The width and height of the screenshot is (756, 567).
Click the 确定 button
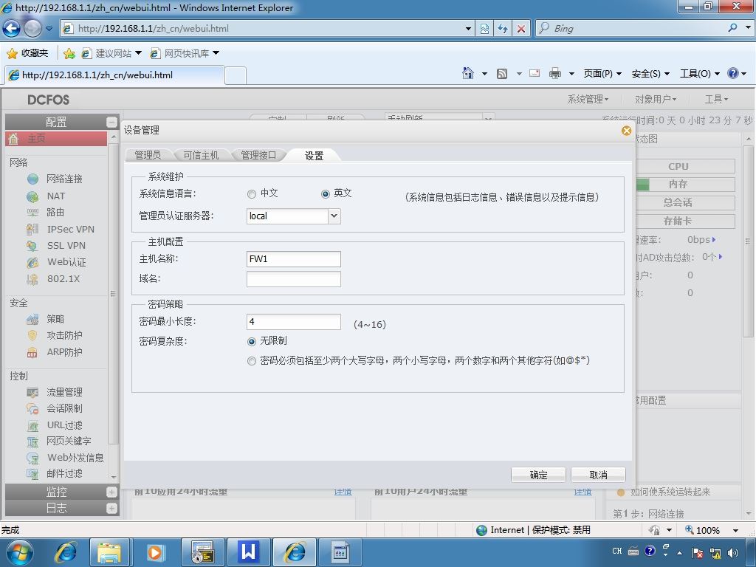[538, 475]
